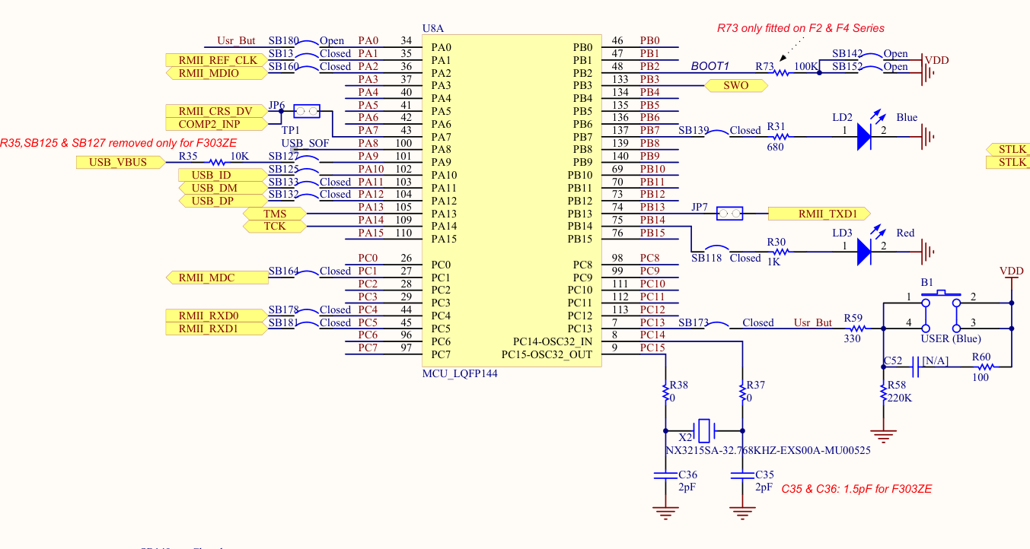Viewport: 1030px width, 549px height.
Task: Click the RMII_CRS_DV net port
Action: pos(217,111)
